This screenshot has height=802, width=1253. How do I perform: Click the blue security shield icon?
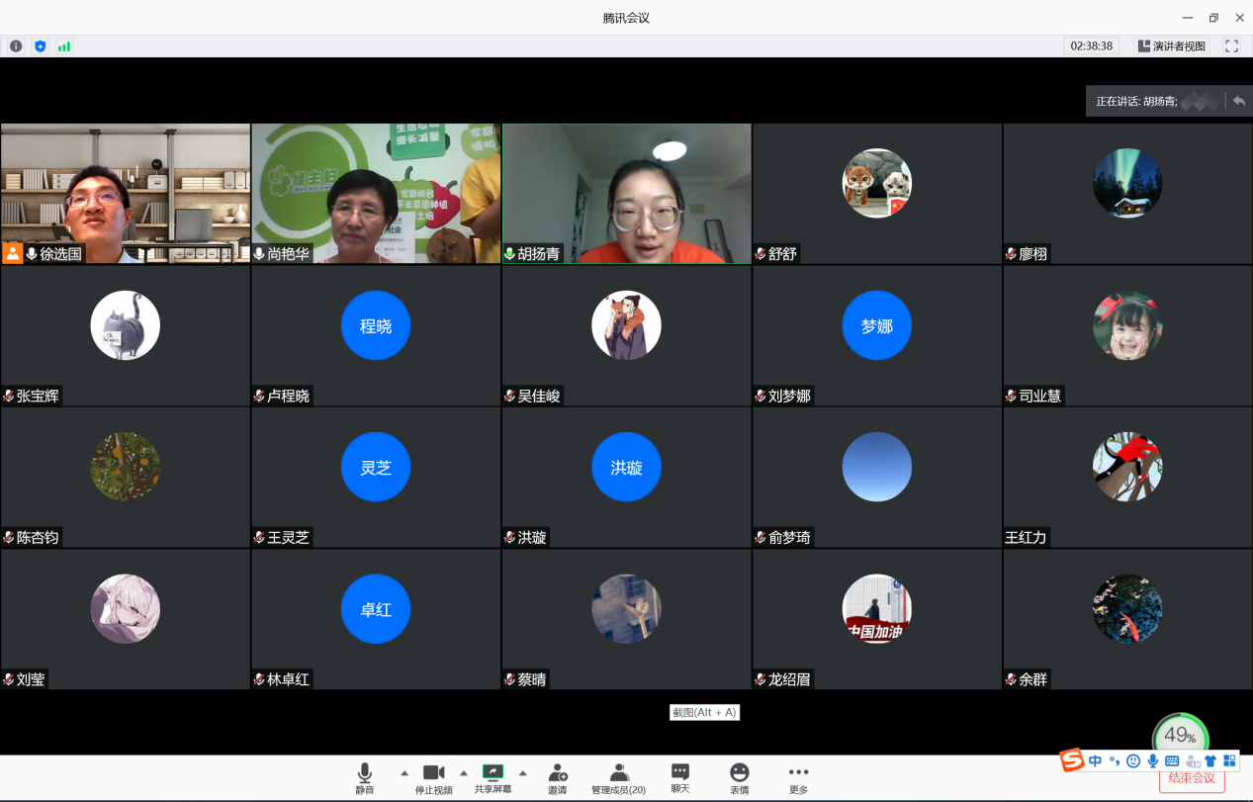coord(41,46)
